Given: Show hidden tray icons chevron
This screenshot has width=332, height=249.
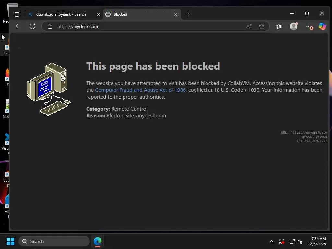Looking at the screenshot, I should (271, 241).
